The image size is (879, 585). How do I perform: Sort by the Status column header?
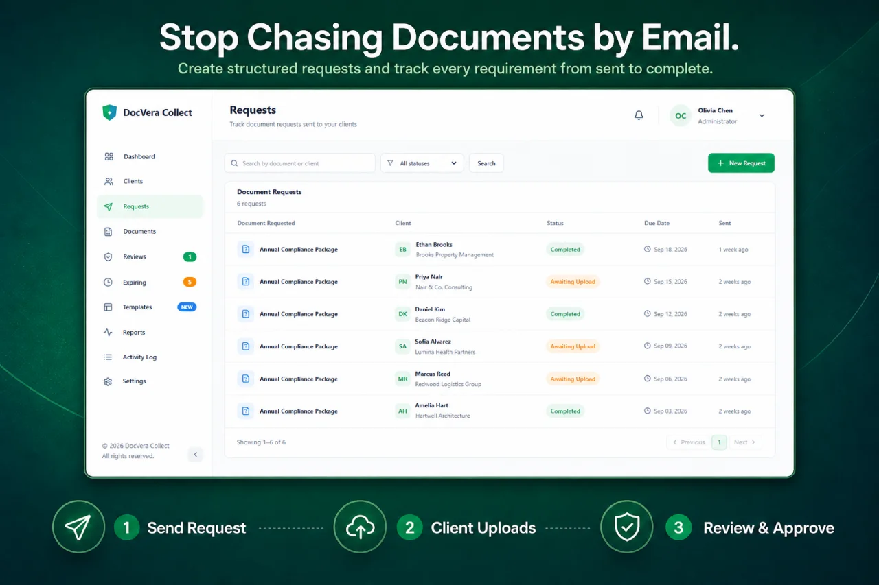tap(555, 223)
